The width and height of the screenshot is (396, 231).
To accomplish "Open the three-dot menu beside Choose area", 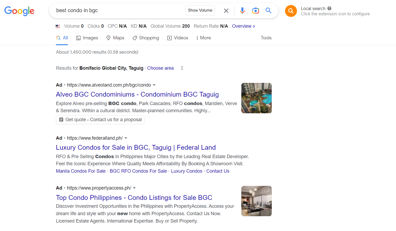I will [x=182, y=68].
